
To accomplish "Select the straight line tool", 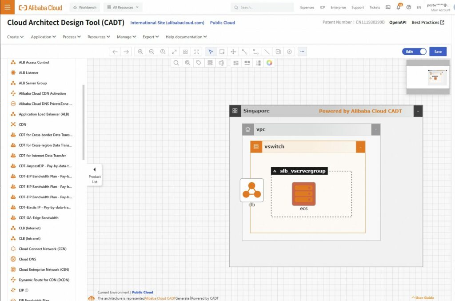I will [267, 52].
